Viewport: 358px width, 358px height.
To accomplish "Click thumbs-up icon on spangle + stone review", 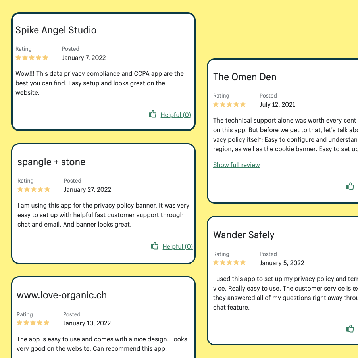I will click(x=155, y=246).
